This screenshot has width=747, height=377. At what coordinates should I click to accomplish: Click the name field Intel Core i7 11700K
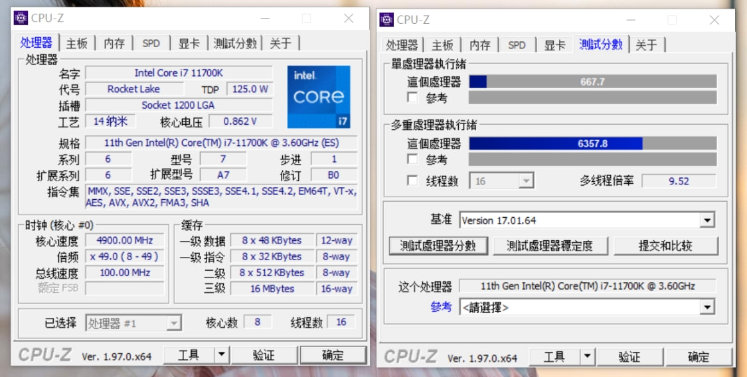click(x=179, y=73)
